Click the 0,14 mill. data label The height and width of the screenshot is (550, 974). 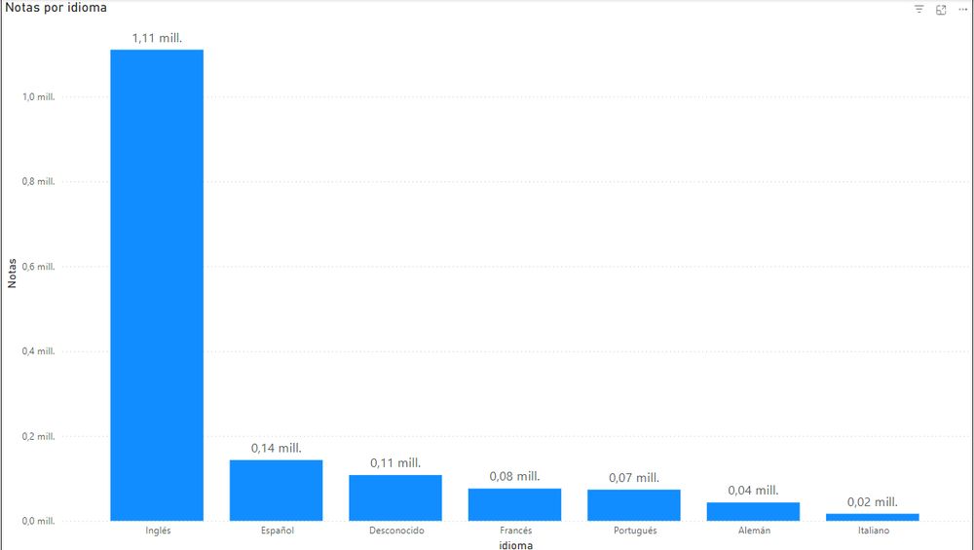click(277, 448)
